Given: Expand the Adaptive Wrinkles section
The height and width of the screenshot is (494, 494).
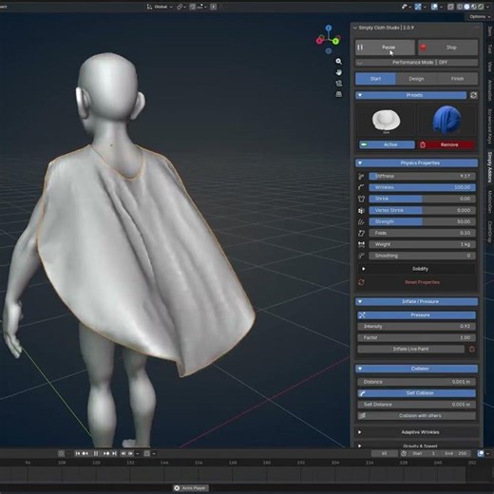Looking at the screenshot, I should pyautogui.click(x=417, y=432).
